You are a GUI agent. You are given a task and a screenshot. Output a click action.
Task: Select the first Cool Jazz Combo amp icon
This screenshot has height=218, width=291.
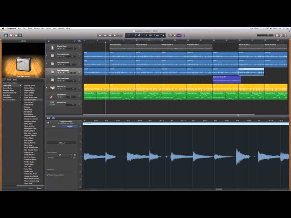53,55
